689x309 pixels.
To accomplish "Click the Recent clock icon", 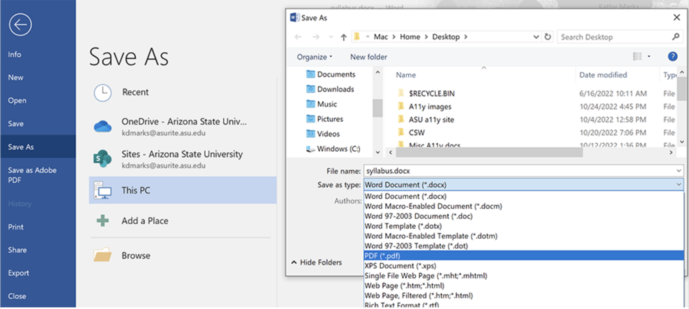I will 103,93.
